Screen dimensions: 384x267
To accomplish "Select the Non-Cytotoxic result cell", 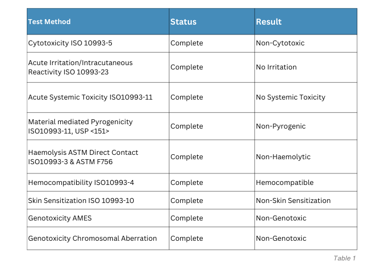I will pyautogui.click(x=306, y=43).
